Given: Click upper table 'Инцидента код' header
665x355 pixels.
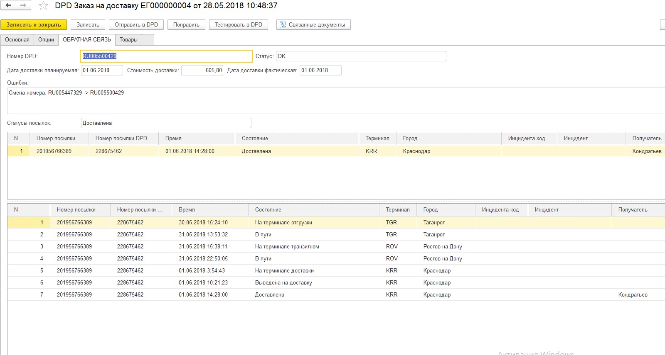Looking at the screenshot, I should pyautogui.click(x=529, y=139).
